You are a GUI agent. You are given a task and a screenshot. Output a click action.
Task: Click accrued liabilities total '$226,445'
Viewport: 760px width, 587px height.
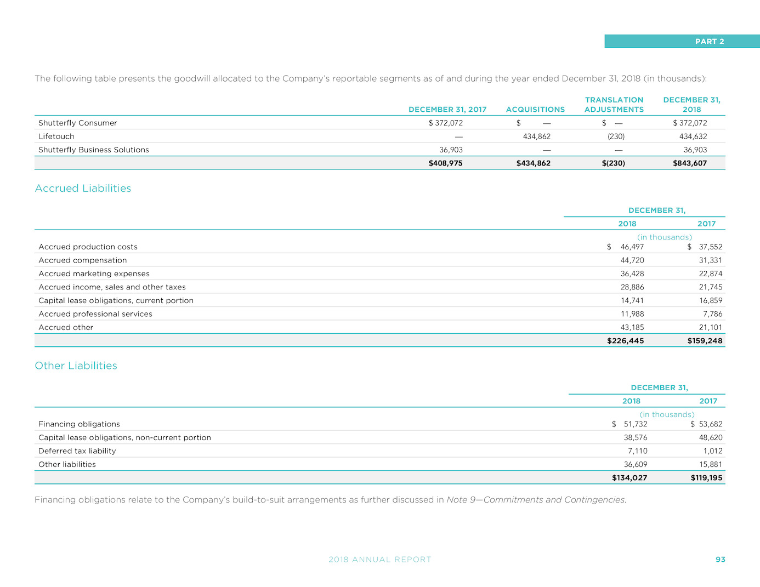pos(626,341)
